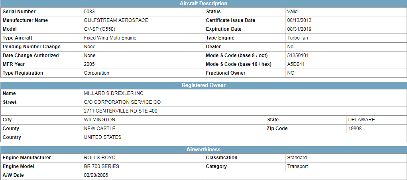407x180 pixels.
Task: Click the city value WILMINGTON
Action: 99,120
